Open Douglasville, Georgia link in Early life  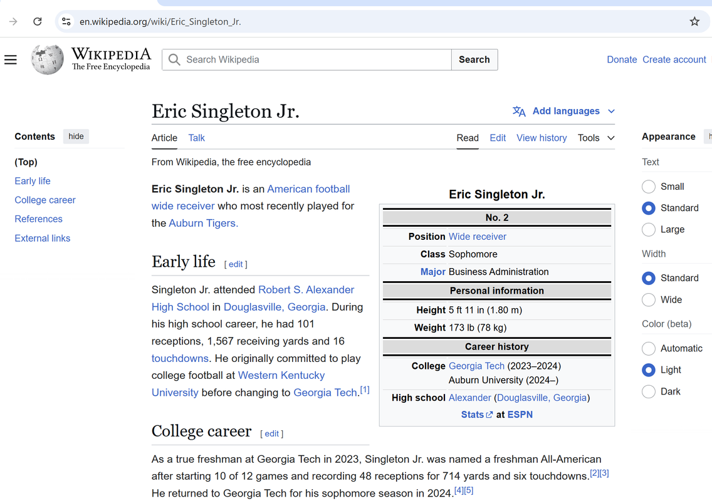point(275,307)
